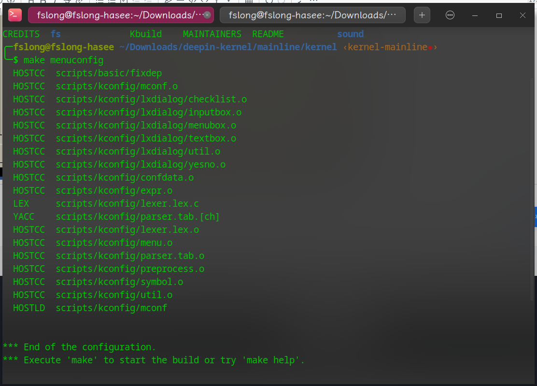537x386 pixels.
Task: Click the LEX lexer.lex.c output line
Action: click(106, 204)
